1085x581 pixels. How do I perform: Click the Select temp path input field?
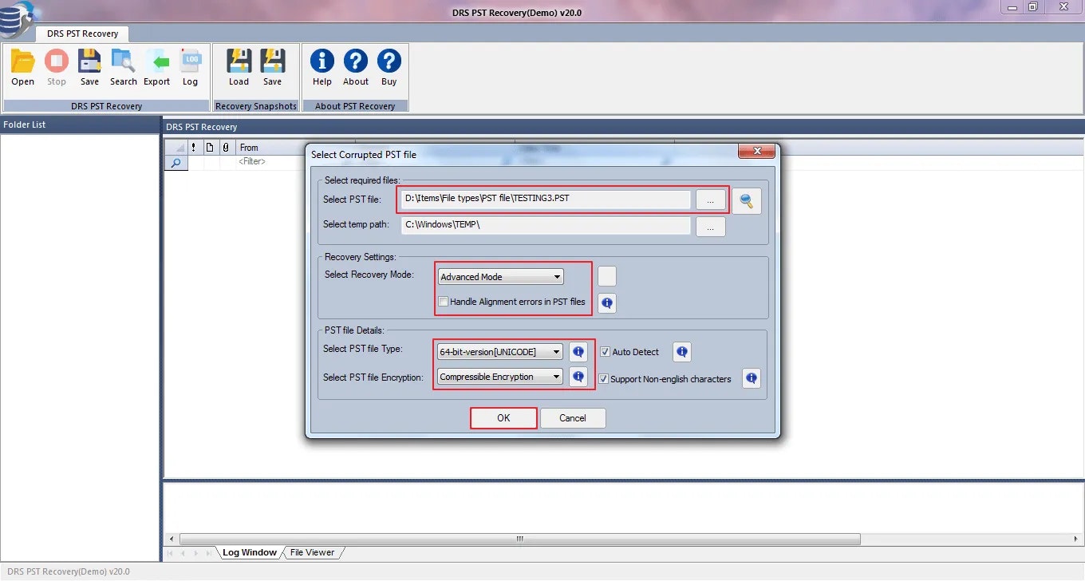pos(546,225)
